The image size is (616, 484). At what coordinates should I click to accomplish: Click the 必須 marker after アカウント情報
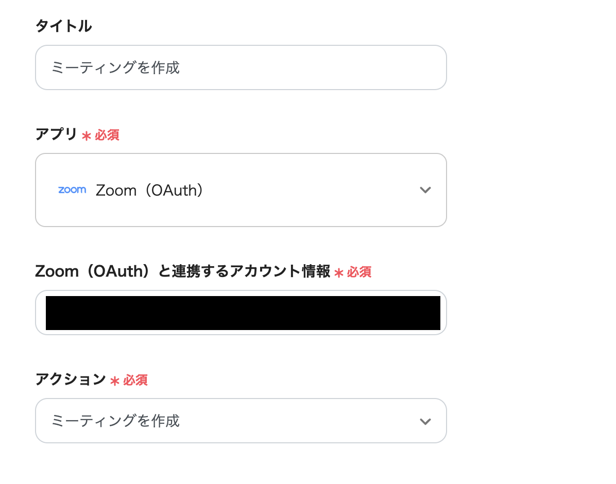click(x=359, y=272)
